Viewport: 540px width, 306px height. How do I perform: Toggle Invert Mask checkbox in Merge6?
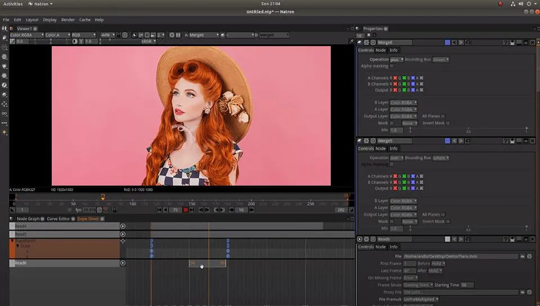click(x=448, y=123)
